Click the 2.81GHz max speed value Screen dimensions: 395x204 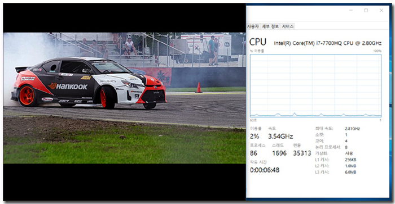[x=353, y=129]
